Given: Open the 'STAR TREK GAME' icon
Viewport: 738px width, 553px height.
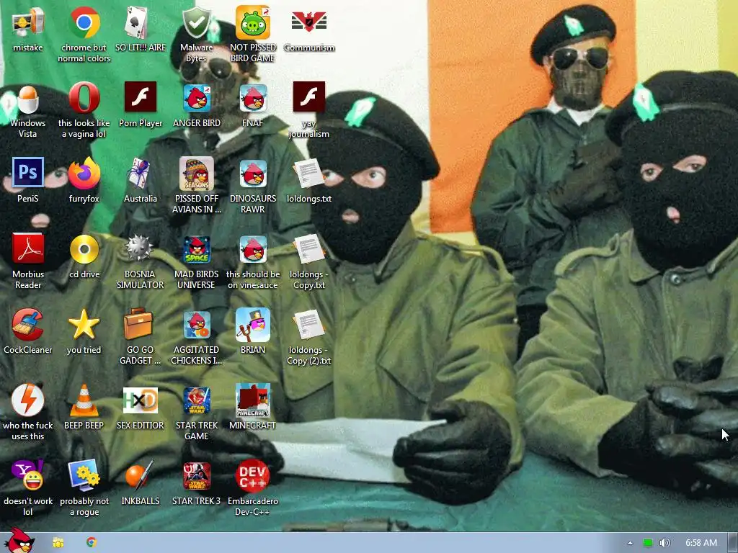Looking at the screenshot, I should pyautogui.click(x=197, y=400).
